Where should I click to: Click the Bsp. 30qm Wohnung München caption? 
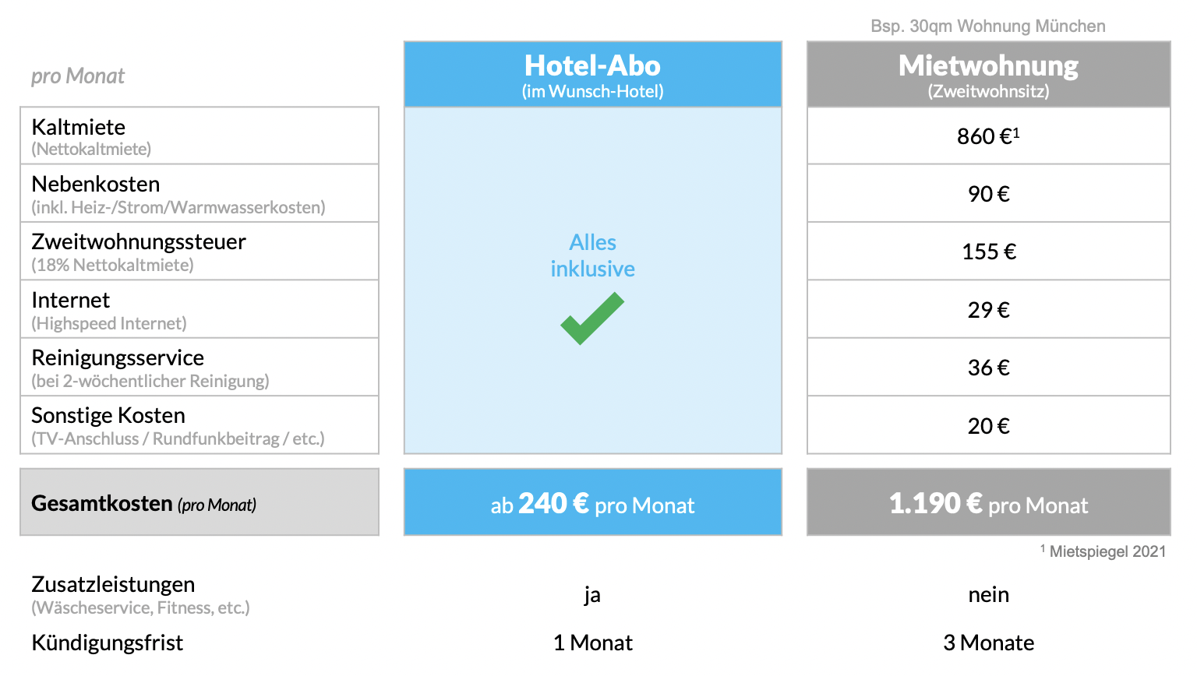[988, 26]
